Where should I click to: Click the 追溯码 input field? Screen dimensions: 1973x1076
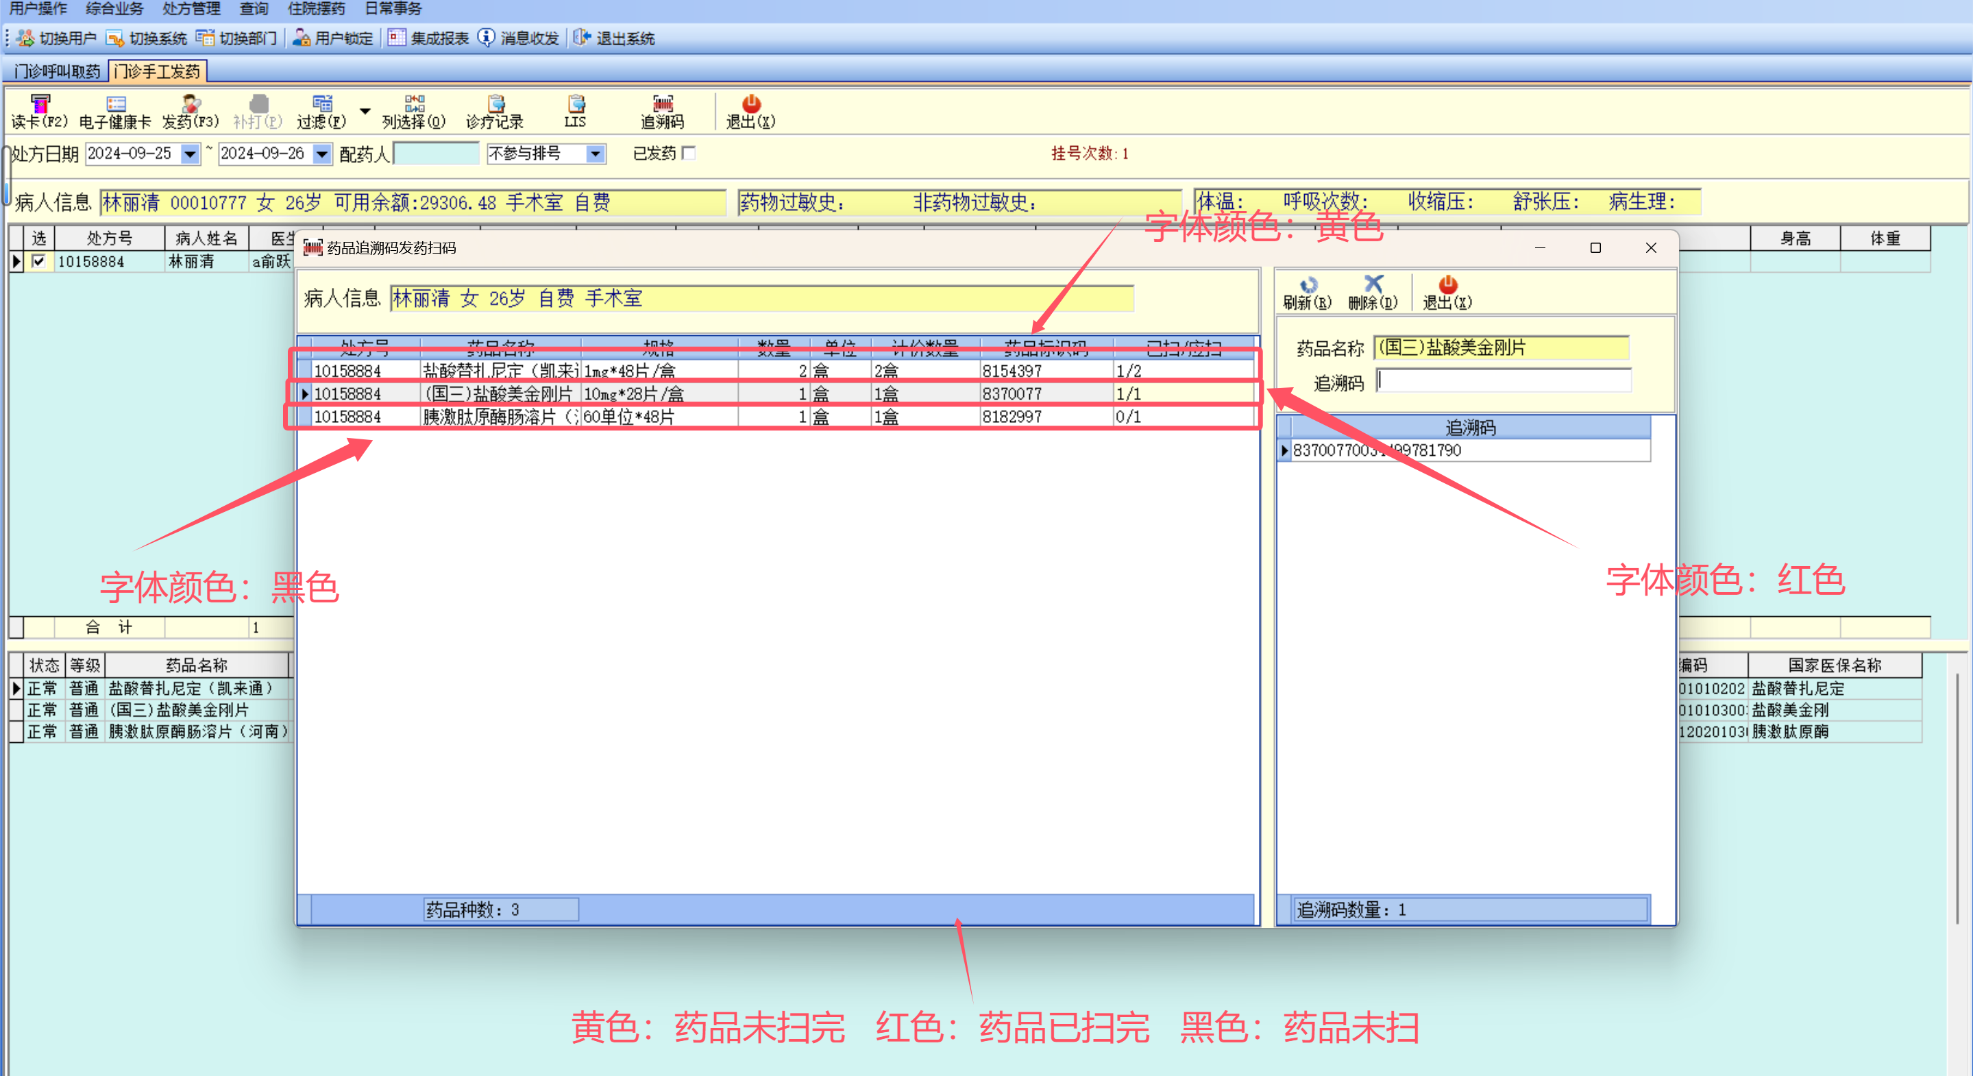click(x=1504, y=380)
